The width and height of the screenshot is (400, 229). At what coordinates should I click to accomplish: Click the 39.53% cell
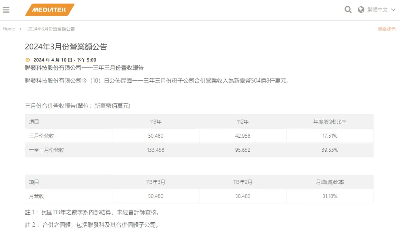[330, 150]
